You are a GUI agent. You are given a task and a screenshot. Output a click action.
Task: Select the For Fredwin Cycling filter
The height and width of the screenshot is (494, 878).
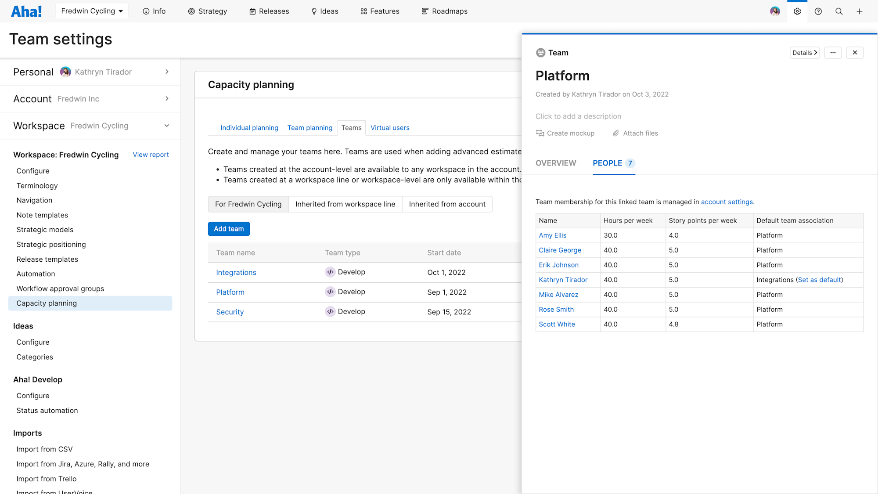click(x=248, y=204)
